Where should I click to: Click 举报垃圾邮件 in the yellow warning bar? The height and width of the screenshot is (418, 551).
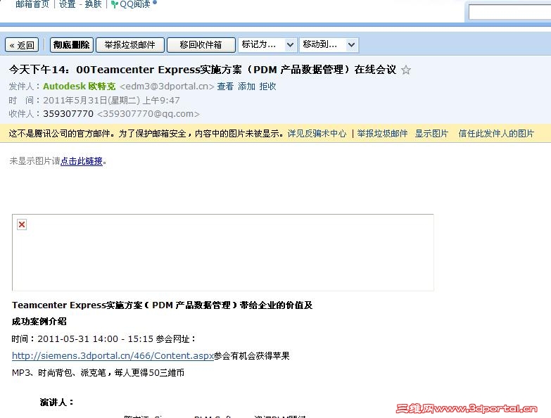pos(382,134)
